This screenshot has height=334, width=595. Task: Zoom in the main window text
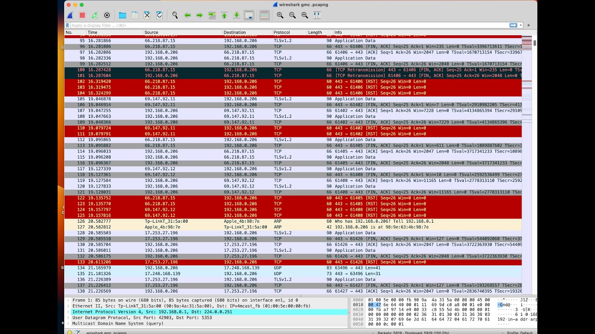click(280, 15)
